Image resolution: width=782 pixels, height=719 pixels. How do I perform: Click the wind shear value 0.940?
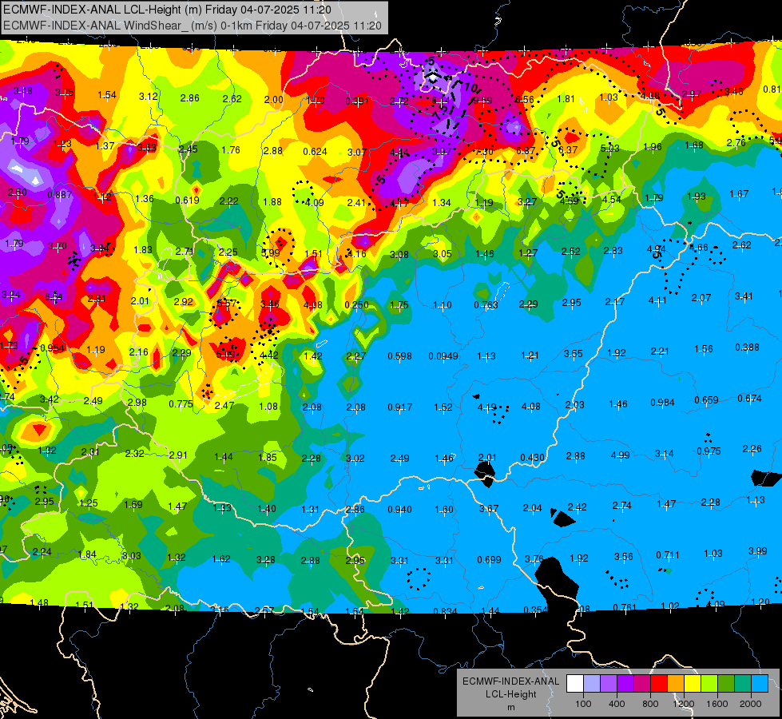(x=399, y=510)
